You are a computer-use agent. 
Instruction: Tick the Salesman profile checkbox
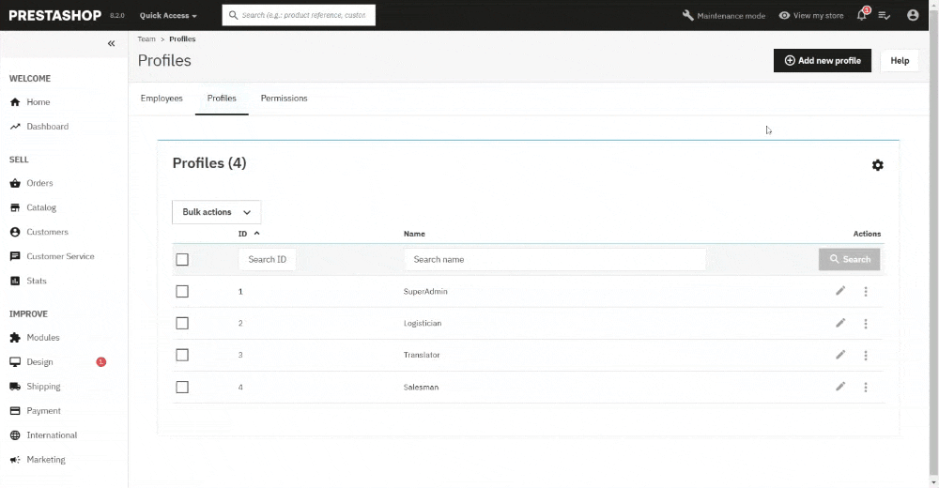(x=182, y=387)
